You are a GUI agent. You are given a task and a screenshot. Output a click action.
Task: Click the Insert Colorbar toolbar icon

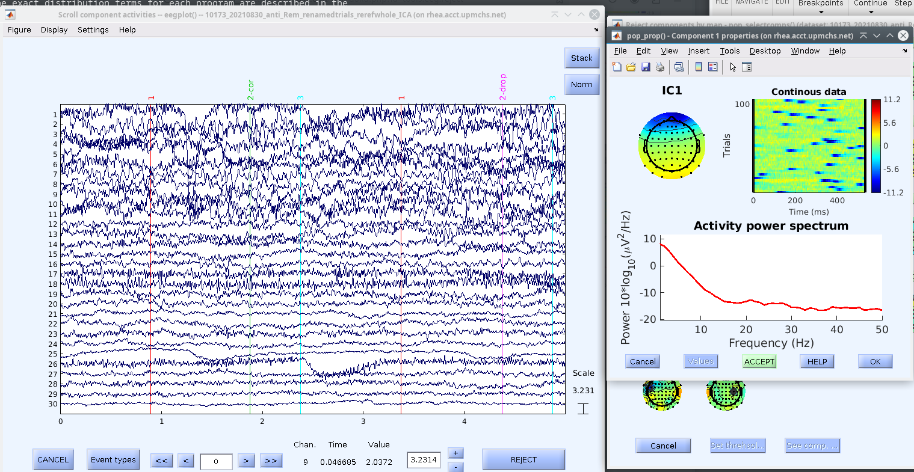(x=699, y=67)
